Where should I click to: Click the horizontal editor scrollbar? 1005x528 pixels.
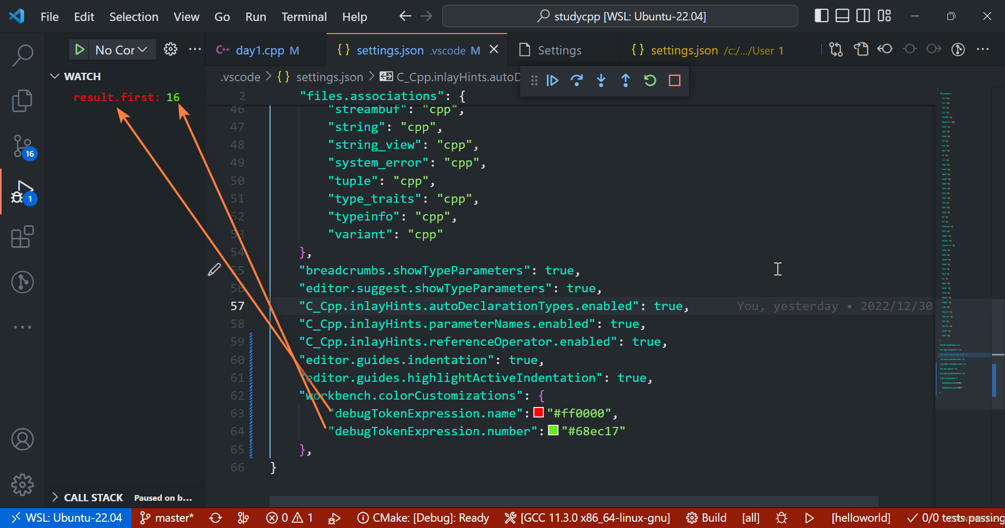(x=574, y=501)
